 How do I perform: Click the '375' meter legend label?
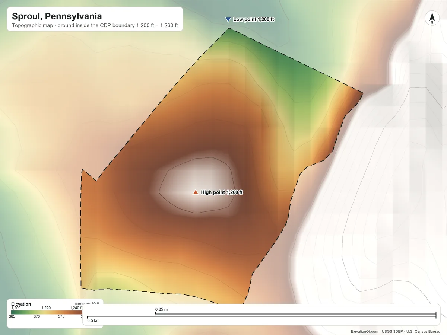point(61,317)
